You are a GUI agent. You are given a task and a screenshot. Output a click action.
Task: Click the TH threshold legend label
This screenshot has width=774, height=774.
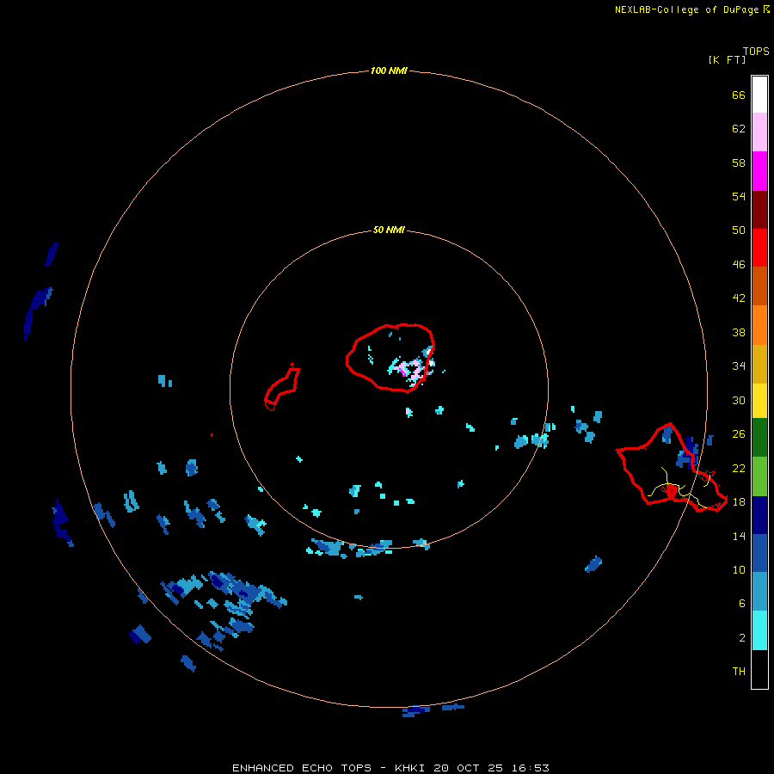click(739, 671)
